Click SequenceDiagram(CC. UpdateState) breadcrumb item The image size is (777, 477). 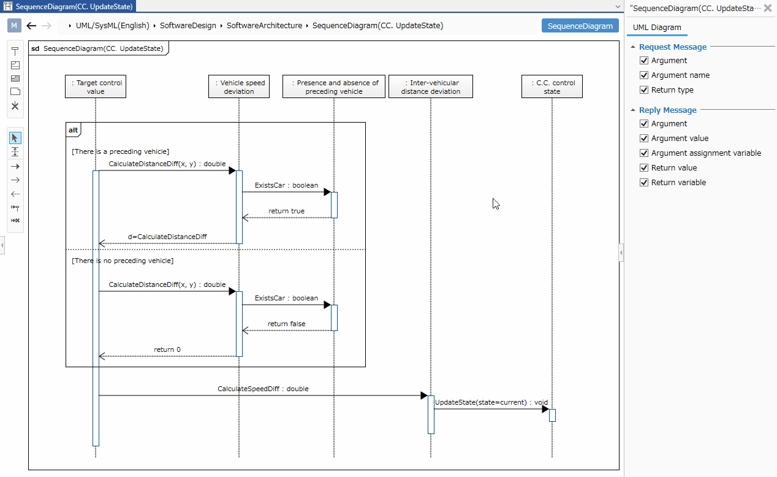pos(378,26)
